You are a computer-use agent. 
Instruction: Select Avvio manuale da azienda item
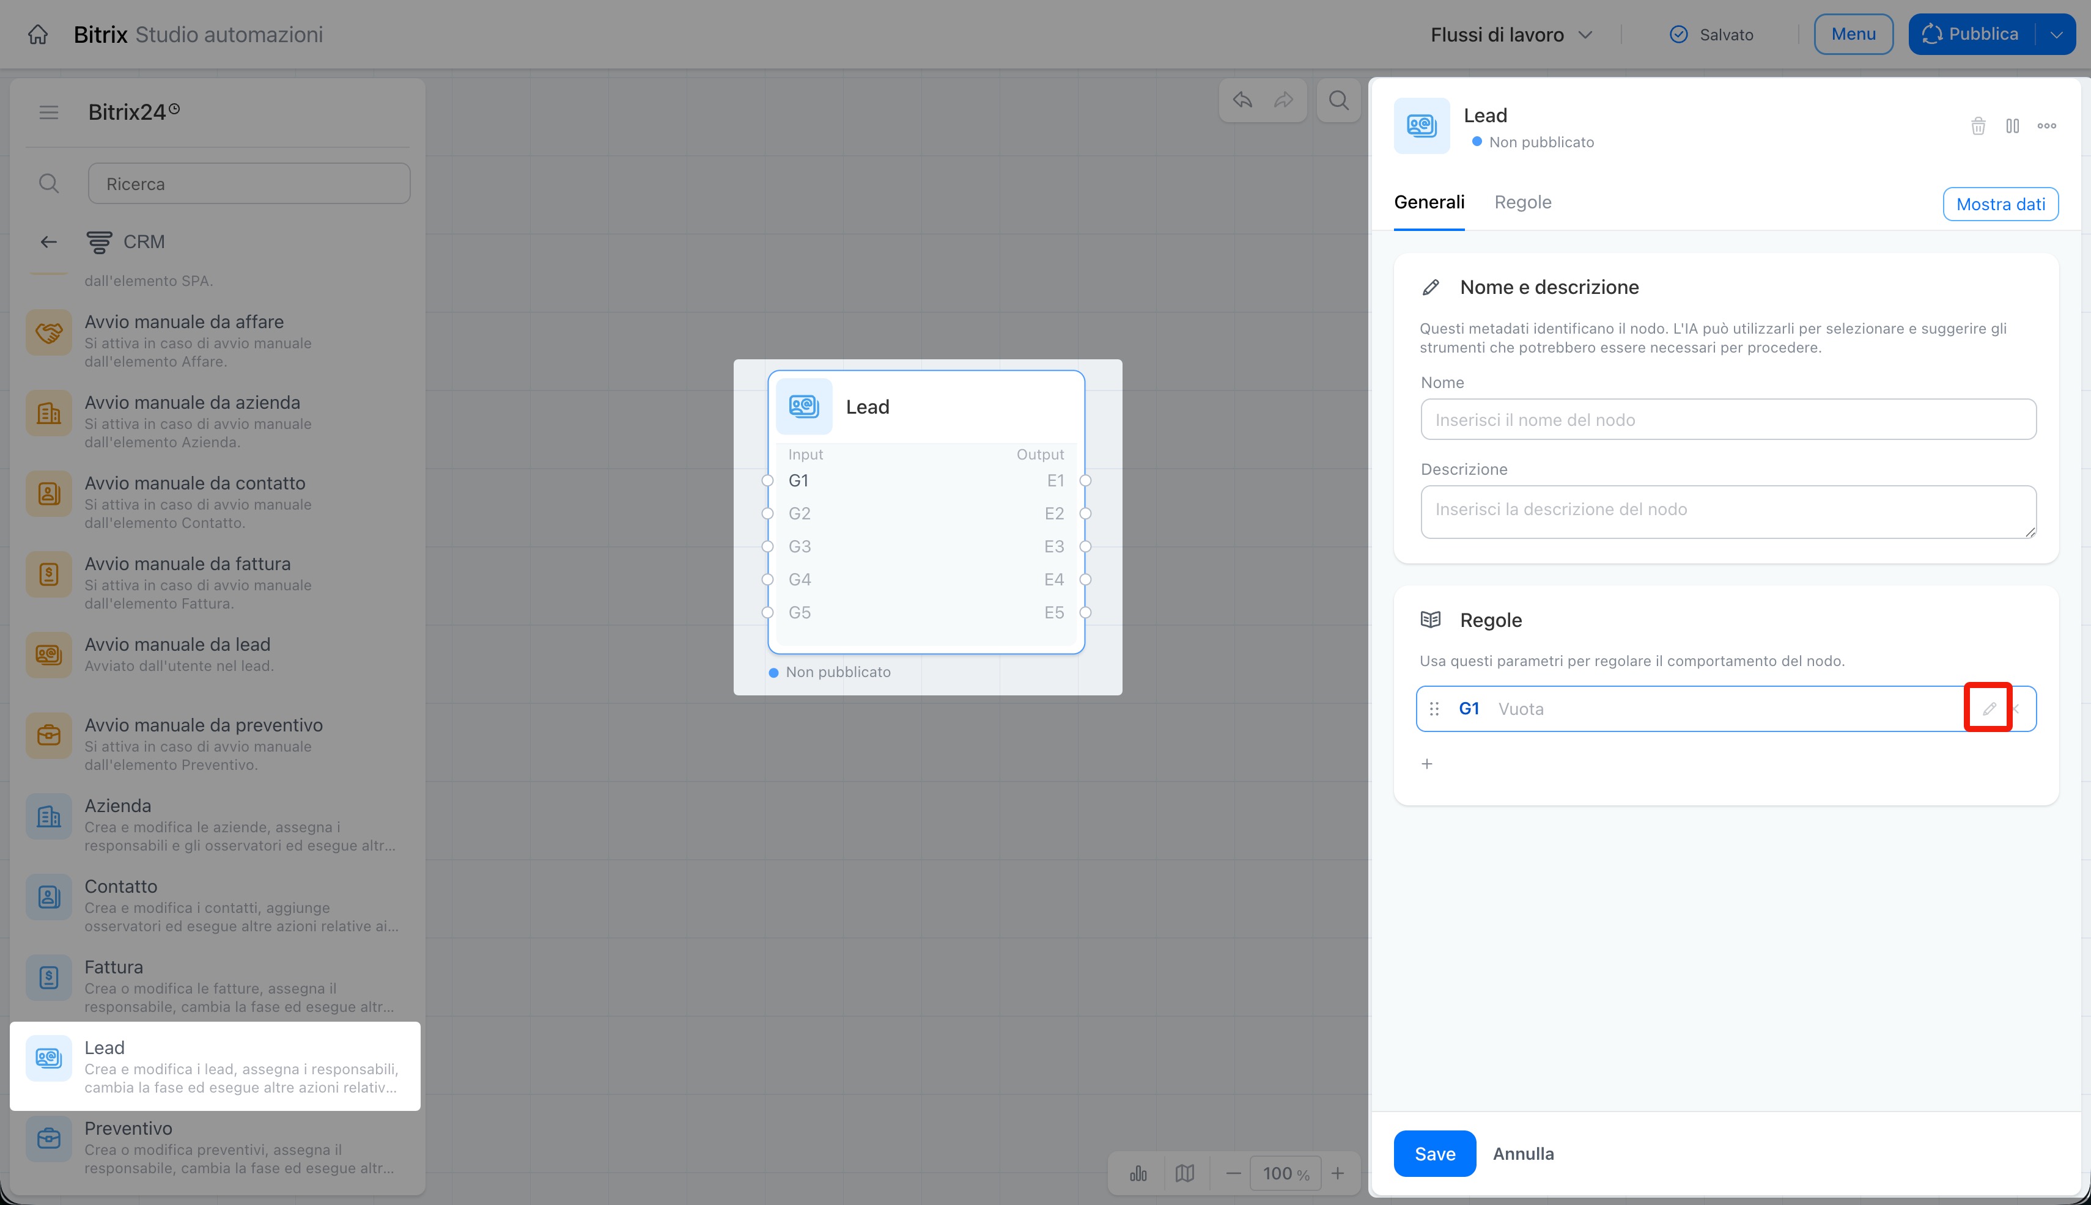coord(215,421)
